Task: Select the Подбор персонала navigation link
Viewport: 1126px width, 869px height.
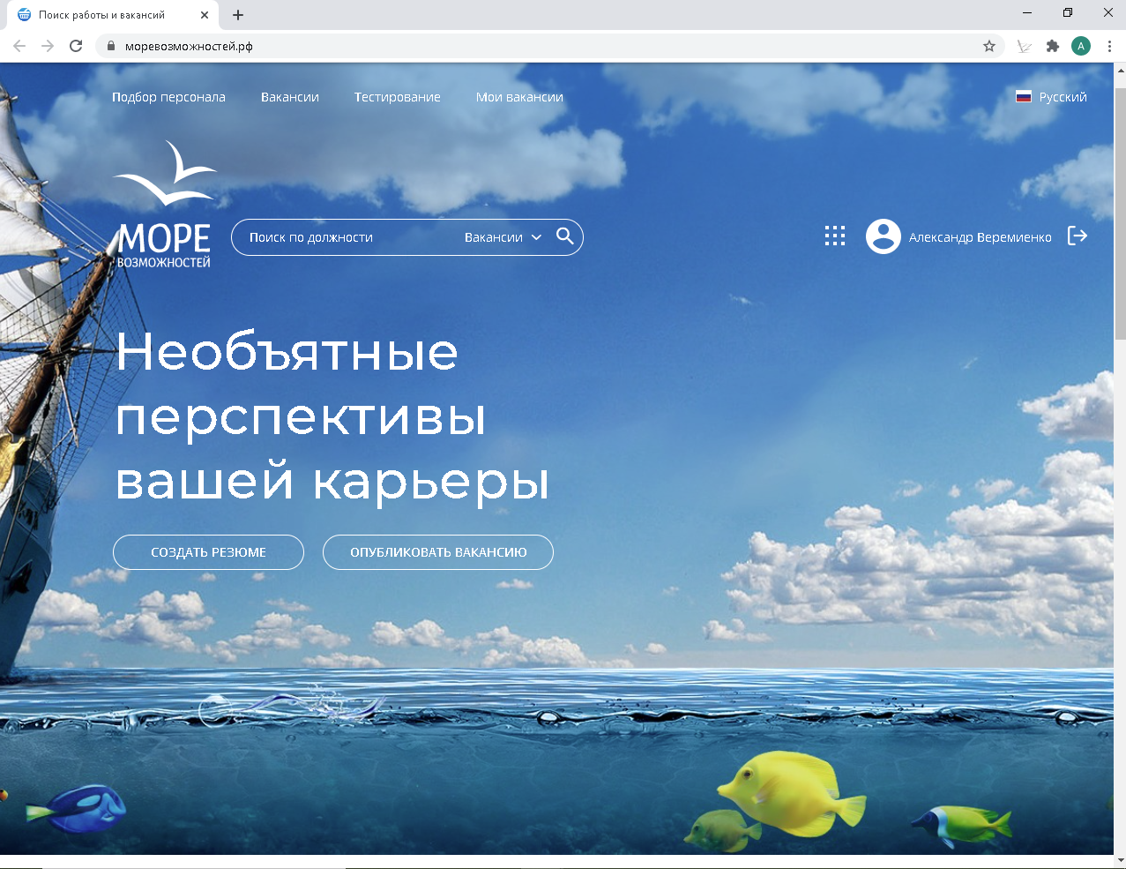Action: (x=168, y=97)
